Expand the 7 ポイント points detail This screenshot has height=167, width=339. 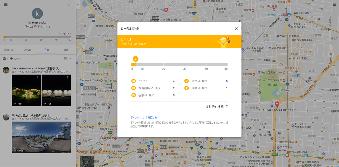65,34
